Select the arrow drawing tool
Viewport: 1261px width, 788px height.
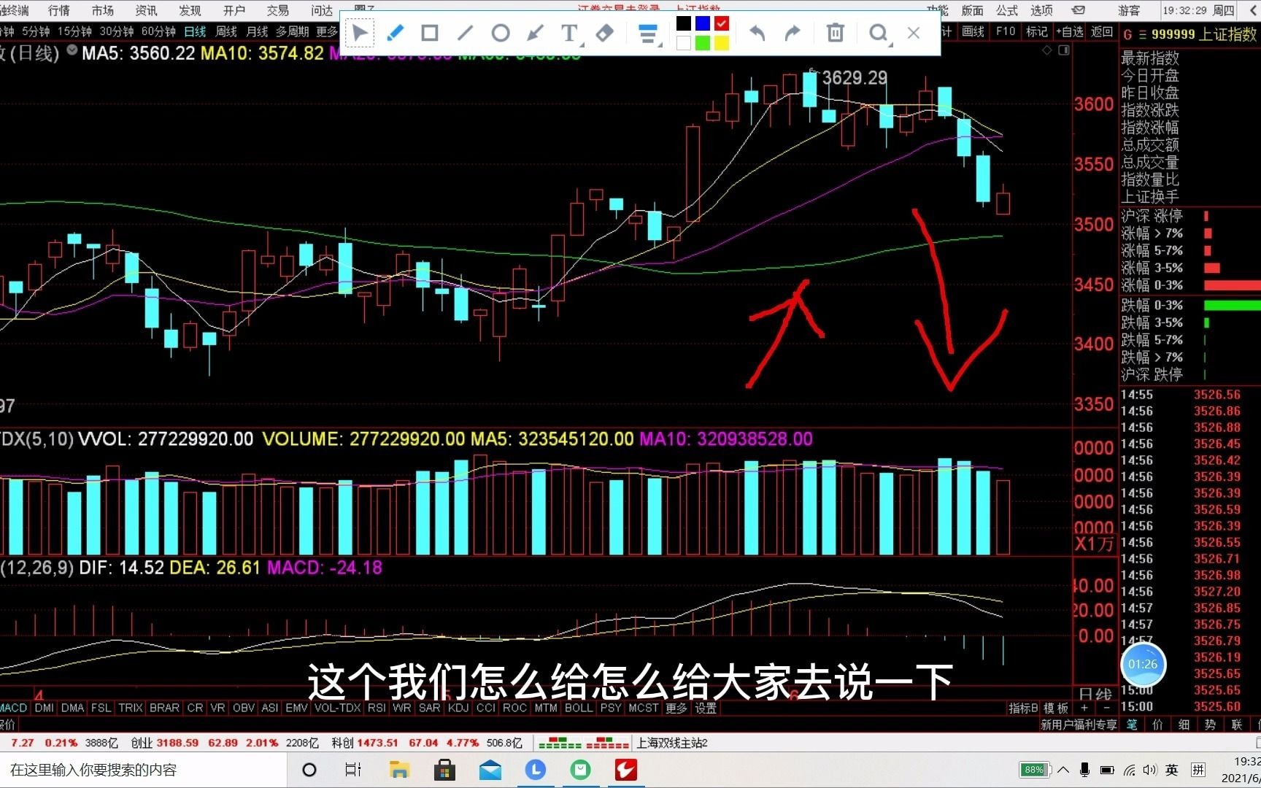point(535,33)
